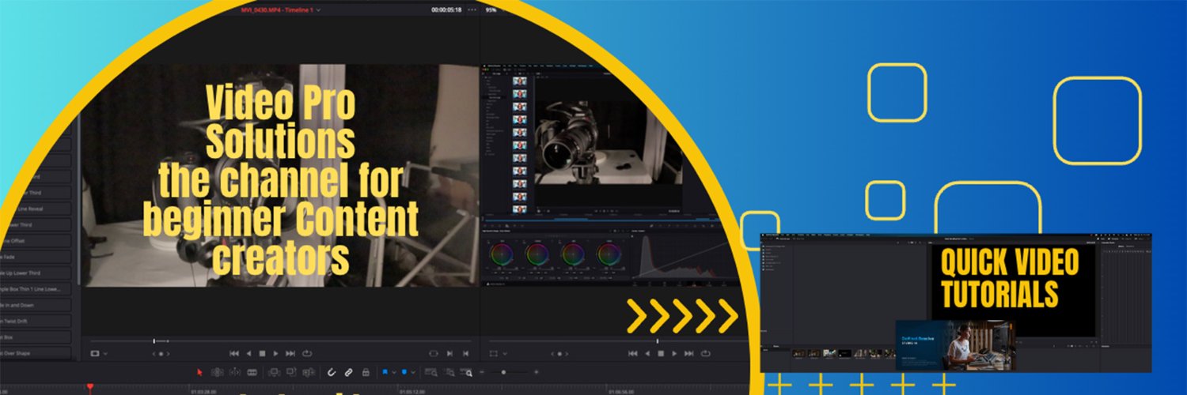This screenshot has height=395, width=1187.
Task: Select the 'in and Down' title preset
Action: pos(36,305)
